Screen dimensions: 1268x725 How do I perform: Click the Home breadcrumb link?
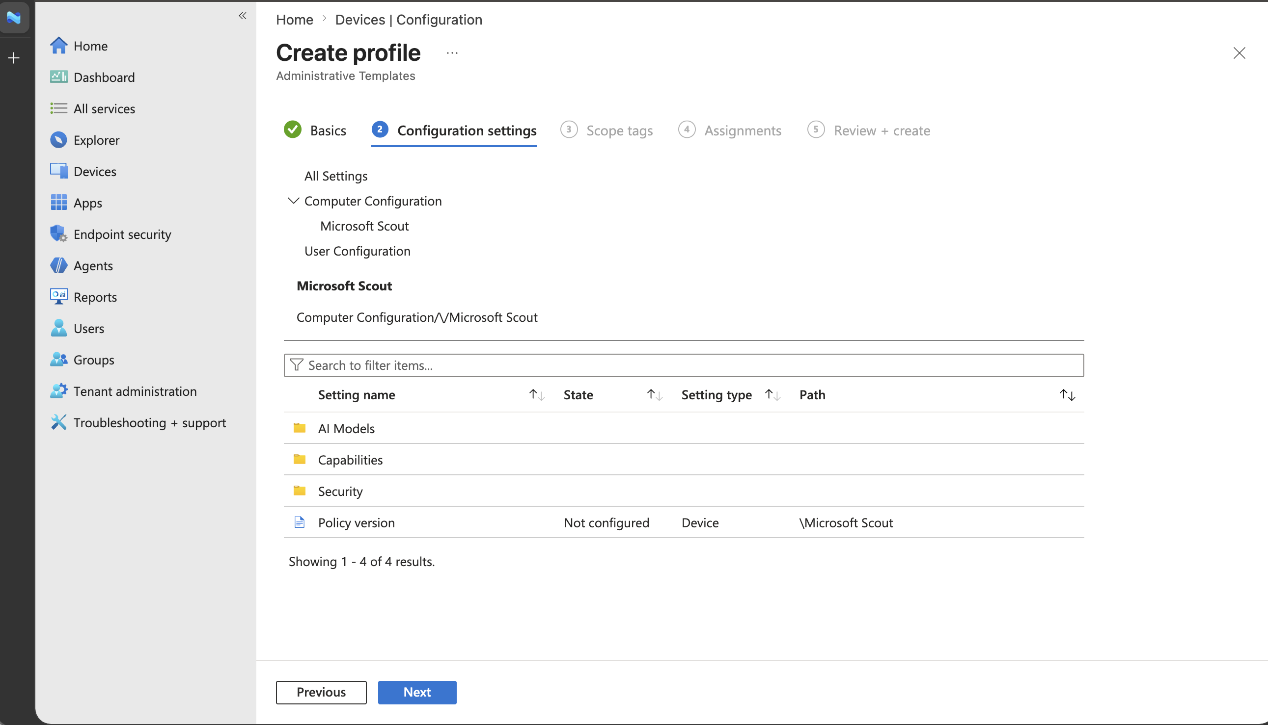(295, 20)
